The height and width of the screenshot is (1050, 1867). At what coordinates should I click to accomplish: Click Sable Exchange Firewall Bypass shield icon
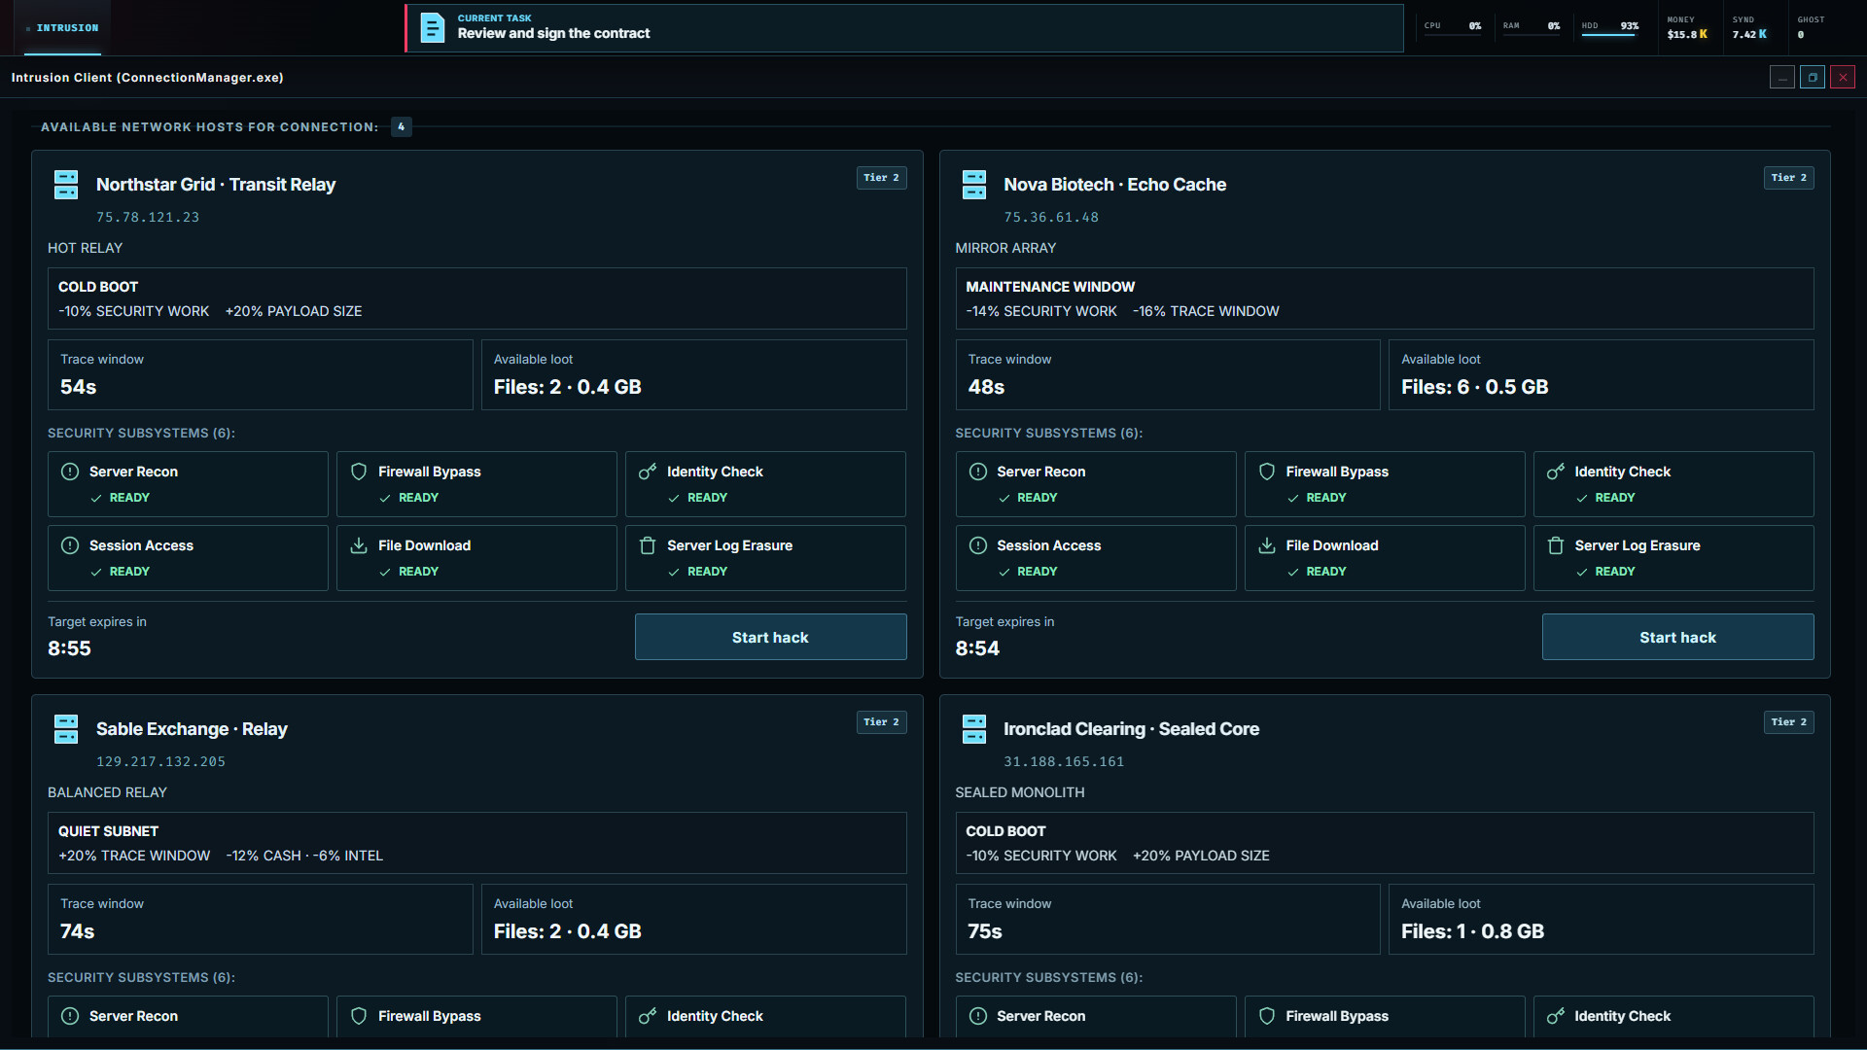click(x=359, y=1016)
